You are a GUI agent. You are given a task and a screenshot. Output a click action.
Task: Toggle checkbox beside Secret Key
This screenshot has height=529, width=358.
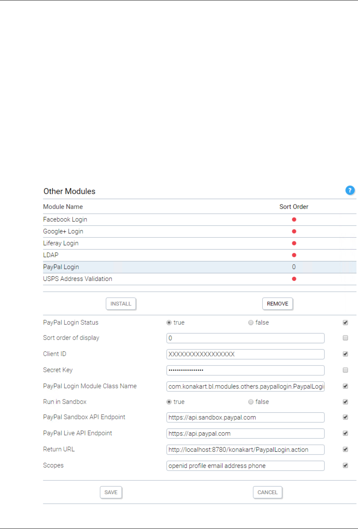[345, 370]
